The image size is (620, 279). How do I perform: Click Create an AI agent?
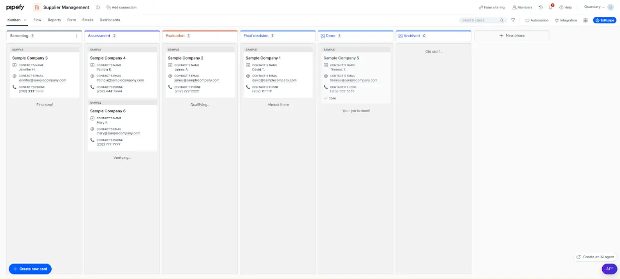point(595,257)
